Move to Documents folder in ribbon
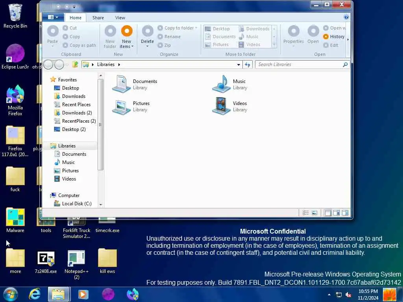Viewport: 403px width, 302px height. [220, 37]
